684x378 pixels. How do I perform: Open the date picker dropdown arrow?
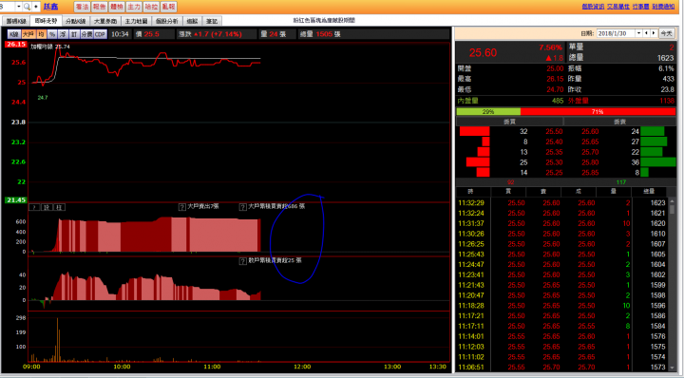click(639, 33)
